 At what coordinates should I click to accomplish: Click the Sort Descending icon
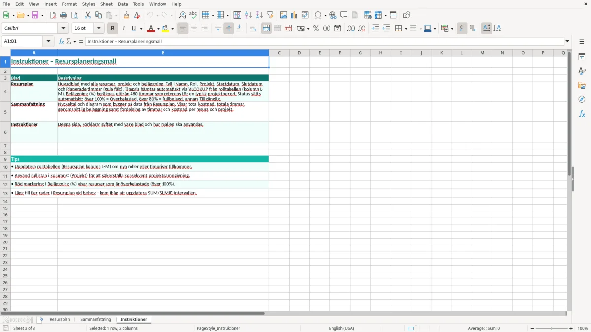click(260, 15)
